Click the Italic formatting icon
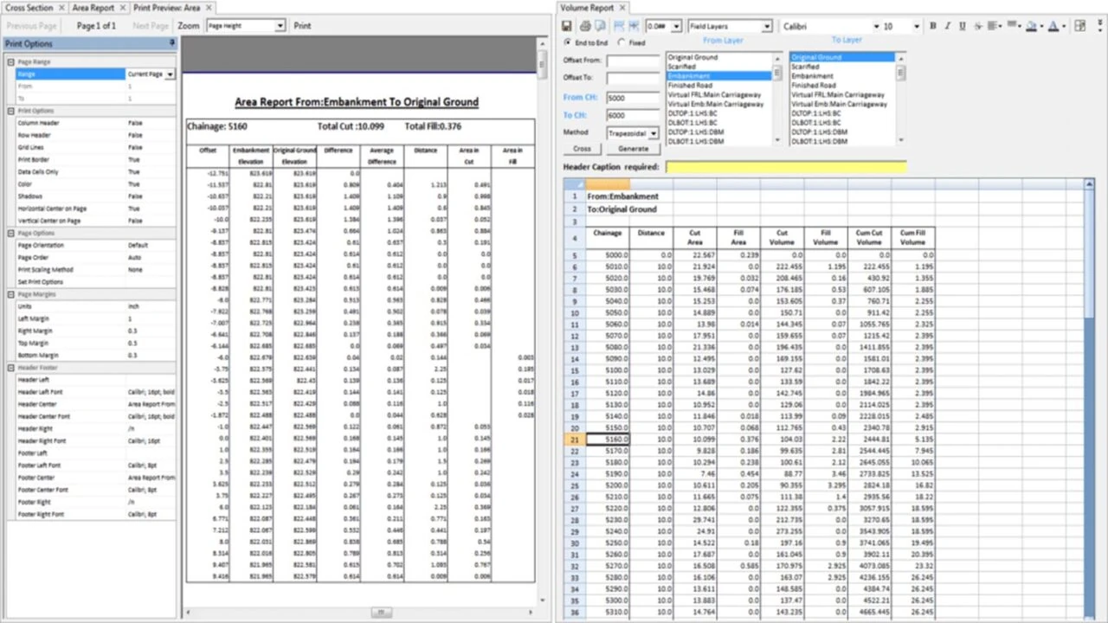The width and height of the screenshot is (1108, 623). pyautogui.click(x=948, y=26)
